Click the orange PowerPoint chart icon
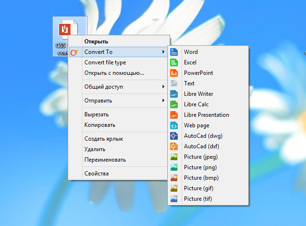 [174, 73]
